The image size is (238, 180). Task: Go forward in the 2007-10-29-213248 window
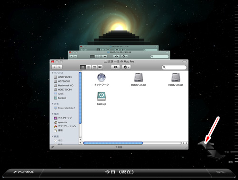pos(75,56)
